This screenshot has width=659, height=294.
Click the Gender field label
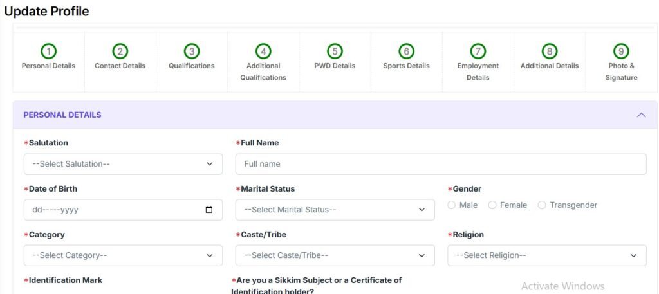tap(465, 189)
